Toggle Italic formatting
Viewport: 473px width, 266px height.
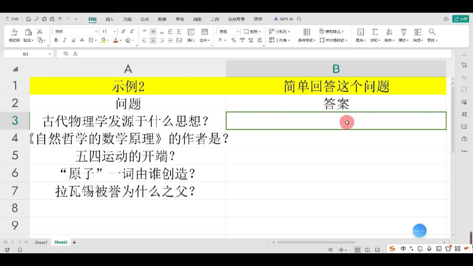[64, 40]
